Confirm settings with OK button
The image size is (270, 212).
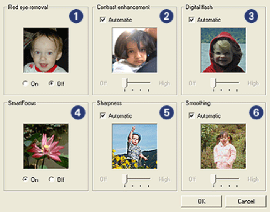pos(201,201)
